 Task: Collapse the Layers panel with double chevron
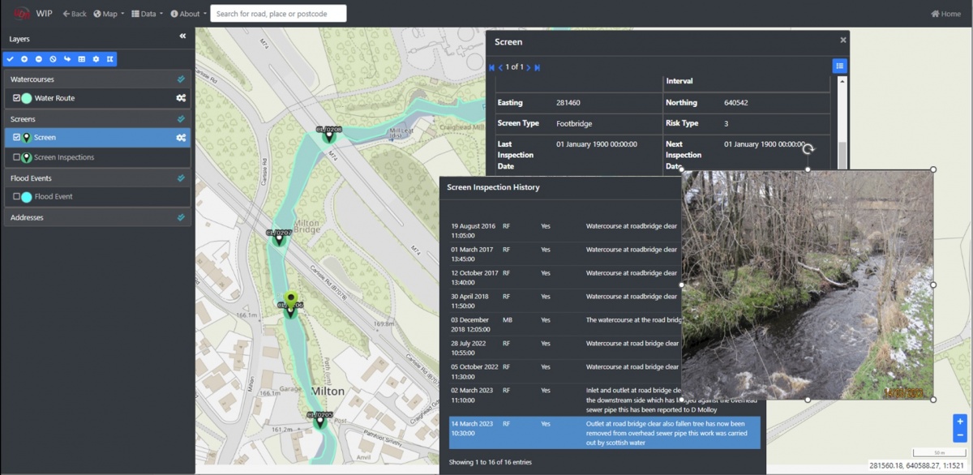182,36
